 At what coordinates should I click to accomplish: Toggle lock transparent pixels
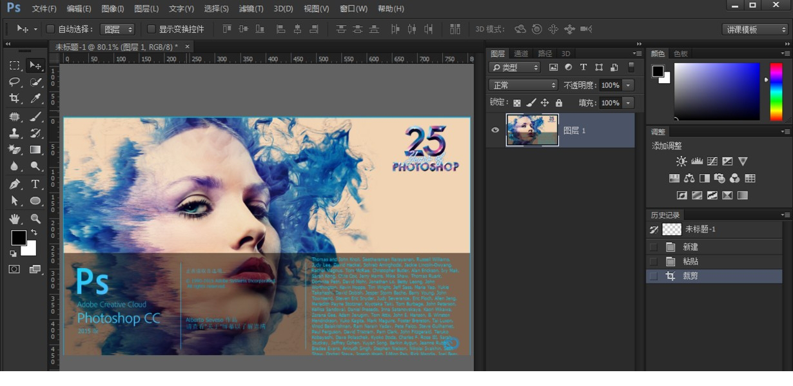[516, 103]
